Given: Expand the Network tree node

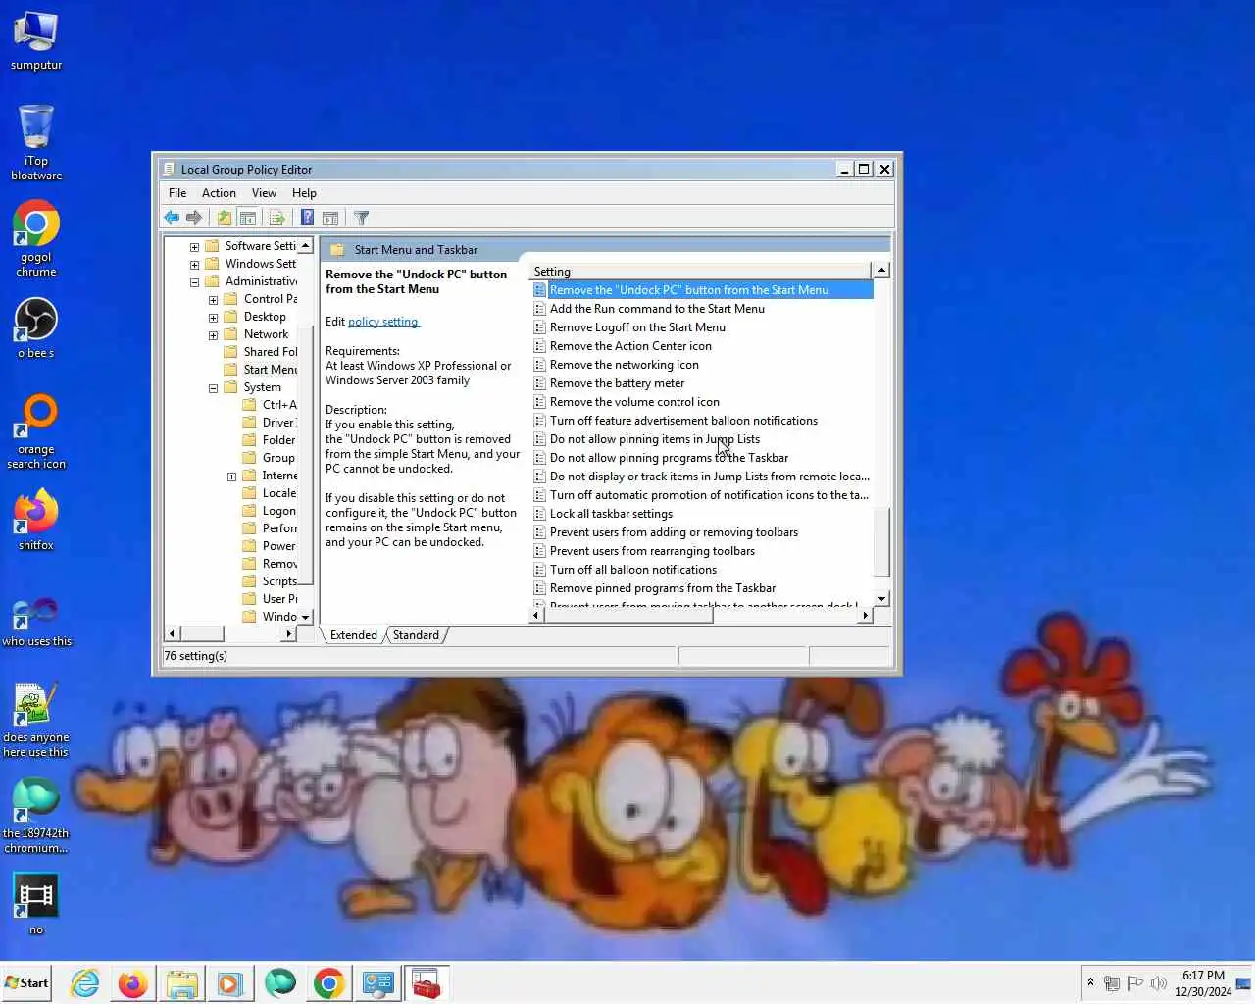Looking at the screenshot, I should pyautogui.click(x=213, y=335).
